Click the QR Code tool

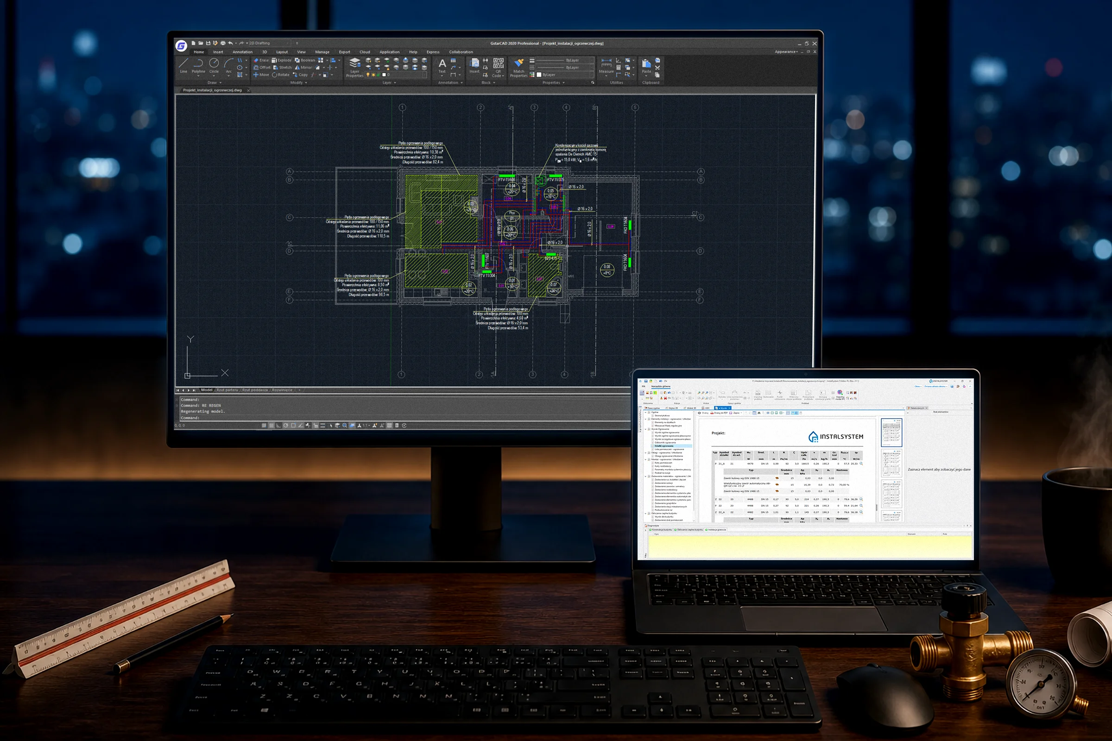[499, 67]
